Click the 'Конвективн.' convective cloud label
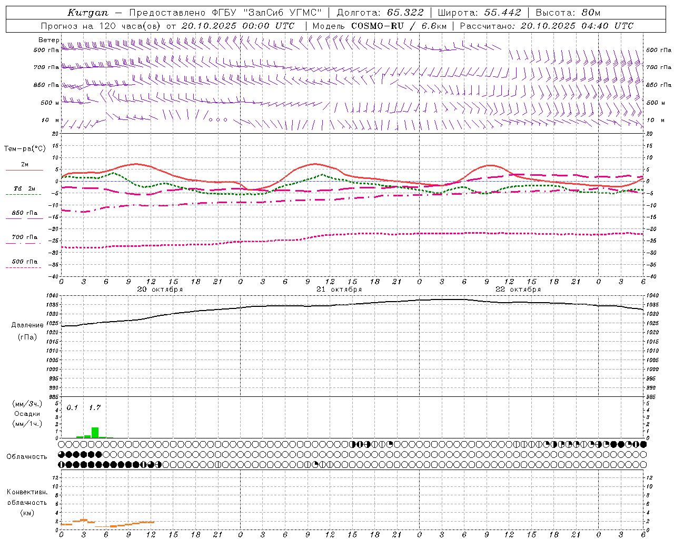This screenshot has height=539, width=674. click(27, 492)
